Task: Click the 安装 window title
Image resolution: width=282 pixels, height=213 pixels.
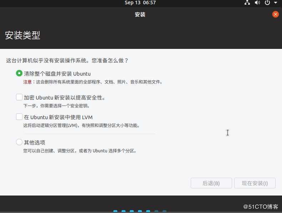Action: 140,14
